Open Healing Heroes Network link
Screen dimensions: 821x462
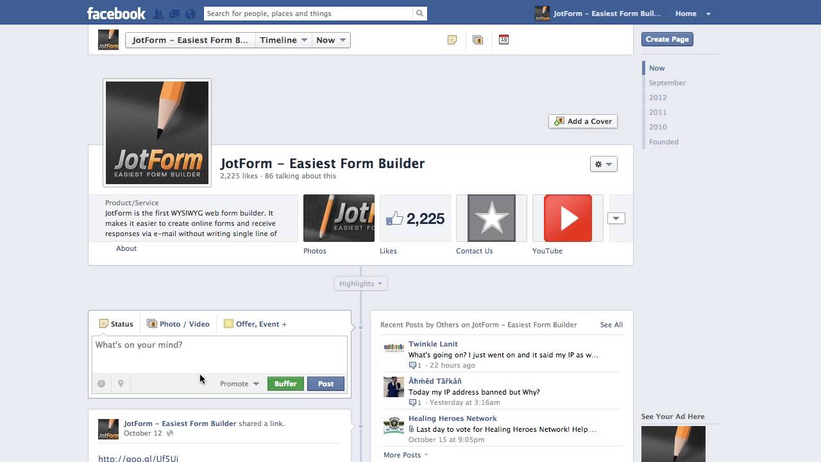(x=452, y=418)
